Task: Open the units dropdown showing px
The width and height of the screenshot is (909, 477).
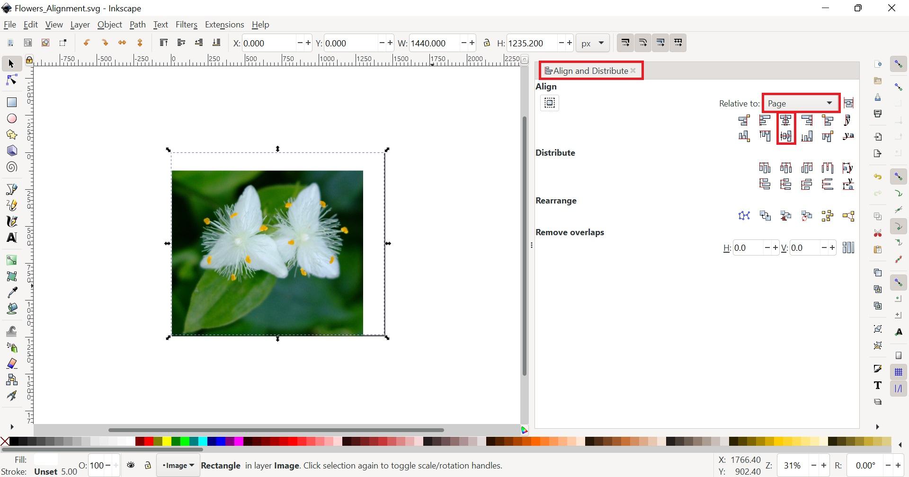Action: point(592,43)
